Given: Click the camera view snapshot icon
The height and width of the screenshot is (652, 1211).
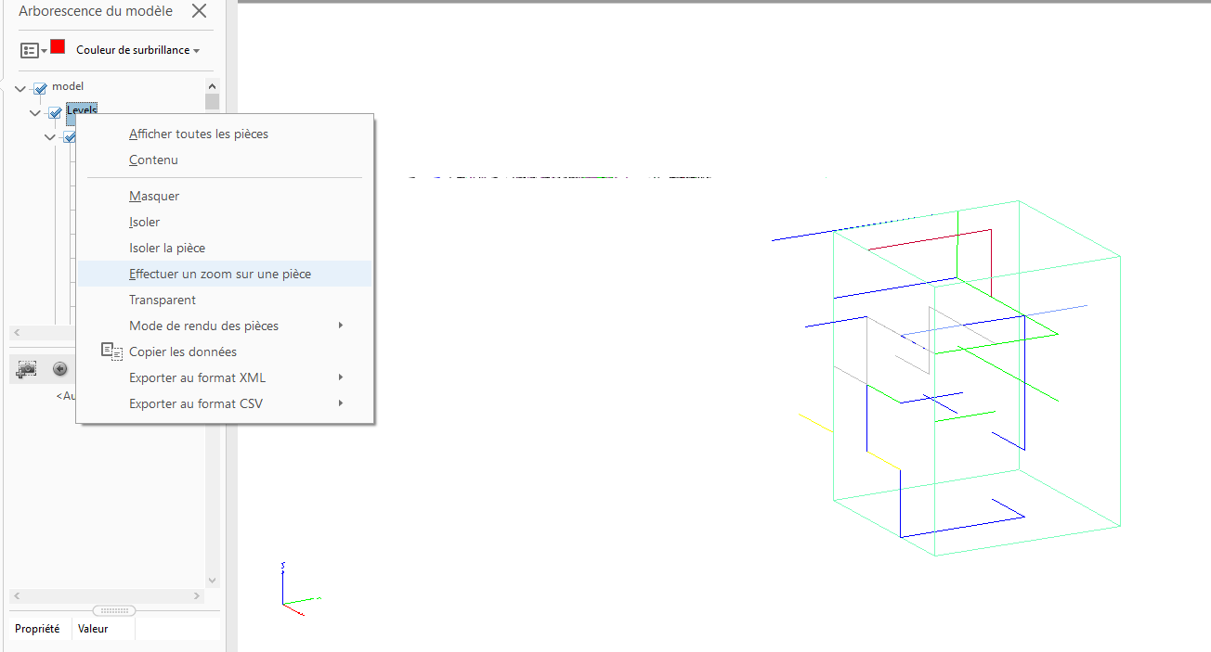Looking at the screenshot, I should [26, 369].
